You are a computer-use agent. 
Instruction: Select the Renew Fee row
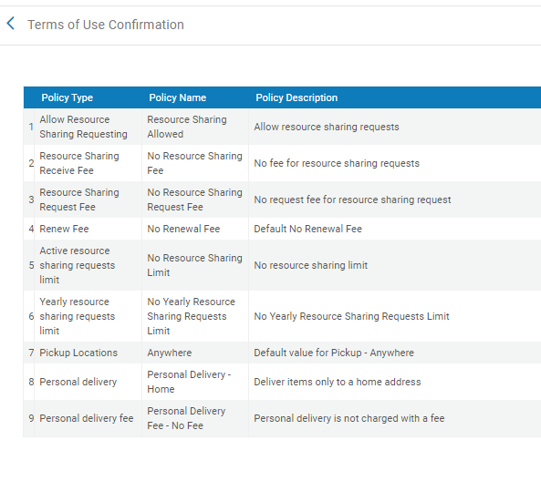click(282, 229)
